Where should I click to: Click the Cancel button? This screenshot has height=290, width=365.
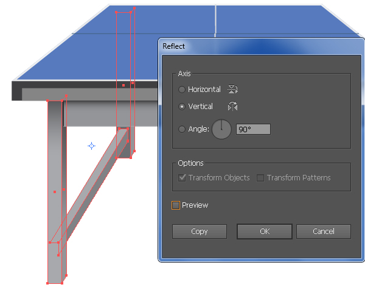click(324, 232)
